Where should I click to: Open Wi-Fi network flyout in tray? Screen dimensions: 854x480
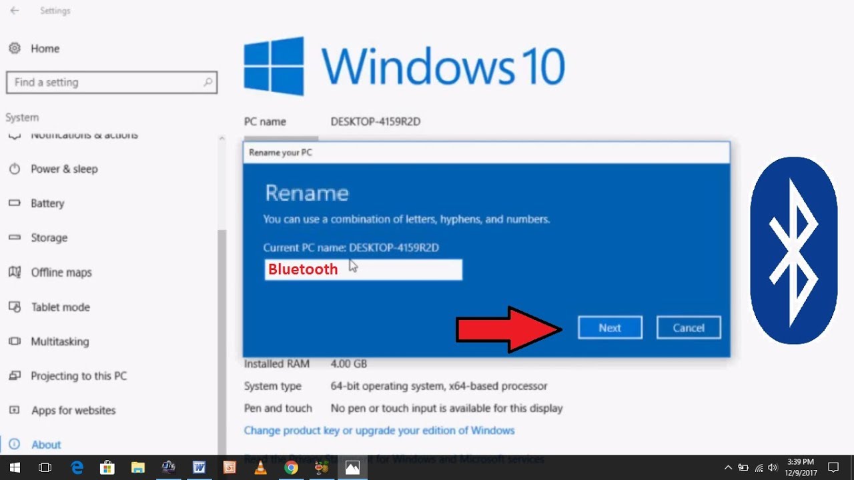[759, 467]
